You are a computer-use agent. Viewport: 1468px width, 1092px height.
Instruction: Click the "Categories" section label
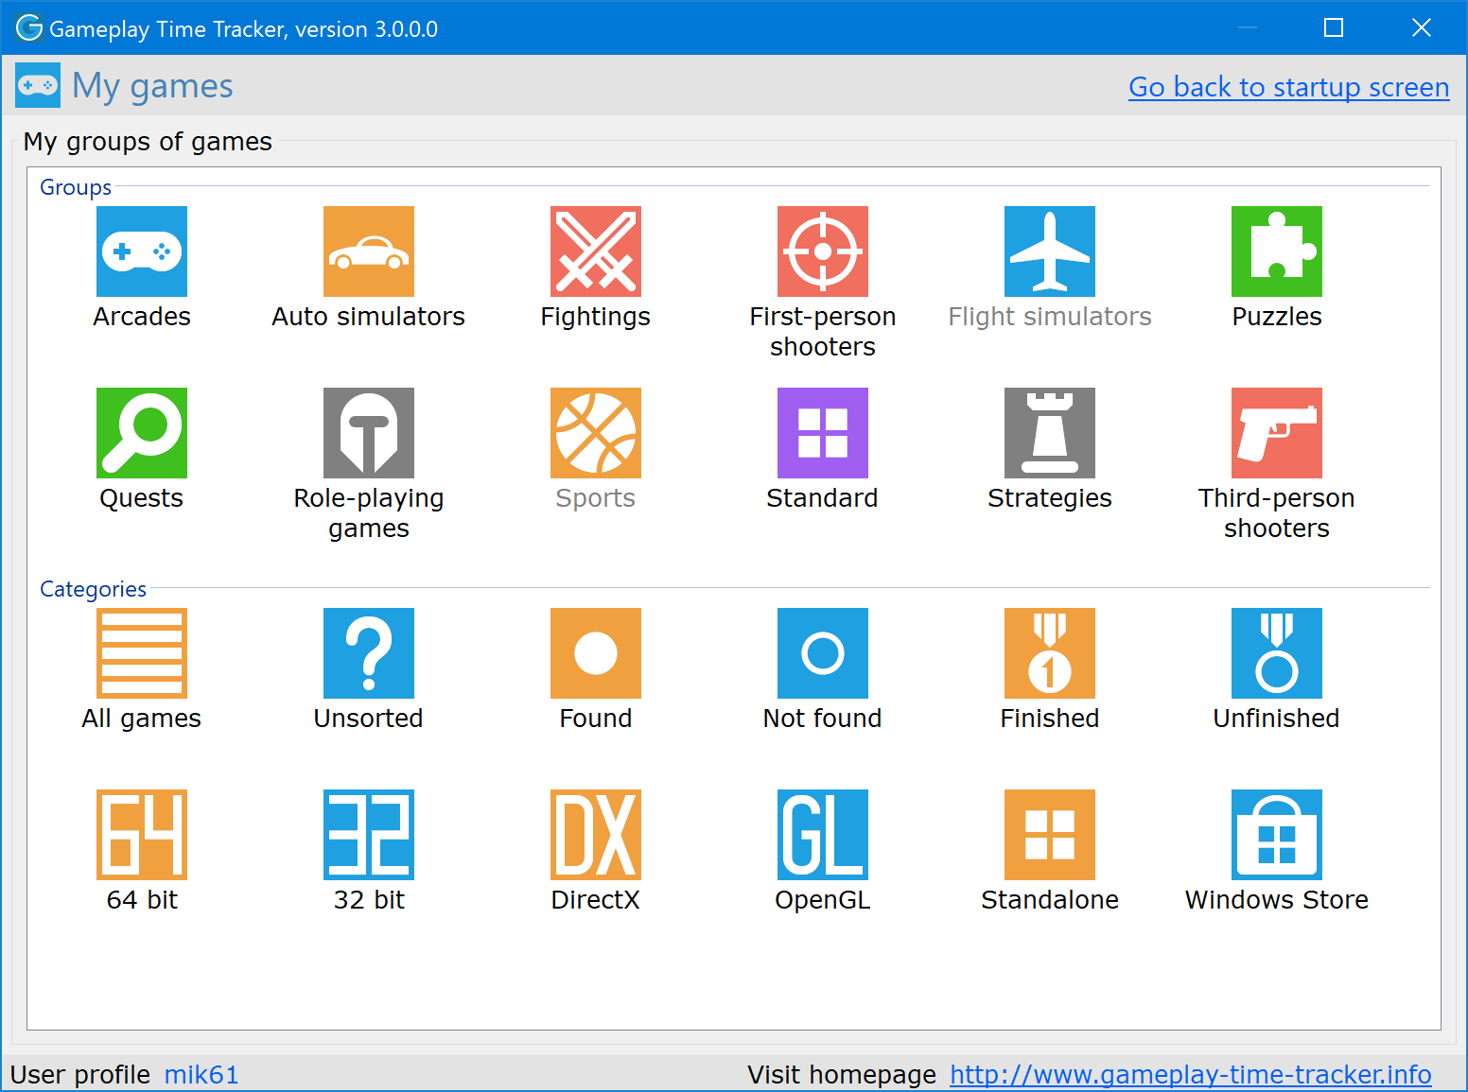point(93,589)
